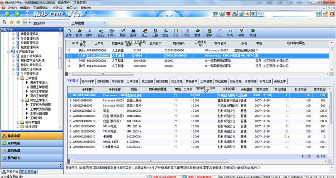Click the 查询 (Search) binoculars icon
336x178 pixels.
[x=133, y=32]
